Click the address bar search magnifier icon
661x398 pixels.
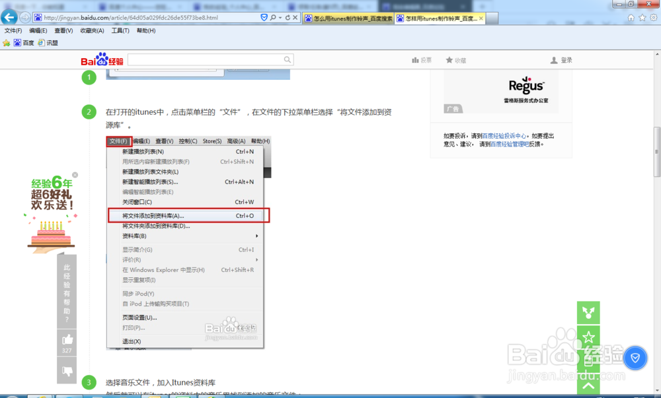[273, 18]
